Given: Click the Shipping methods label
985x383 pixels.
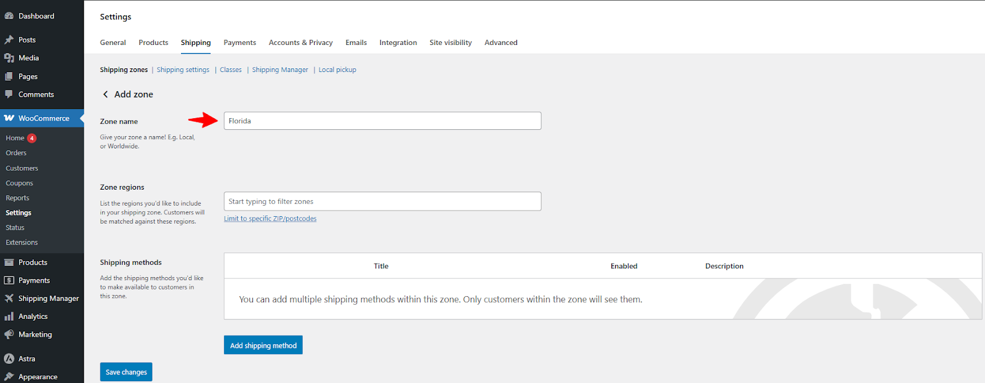Looking at the screenshot, I should click(131, 262).
